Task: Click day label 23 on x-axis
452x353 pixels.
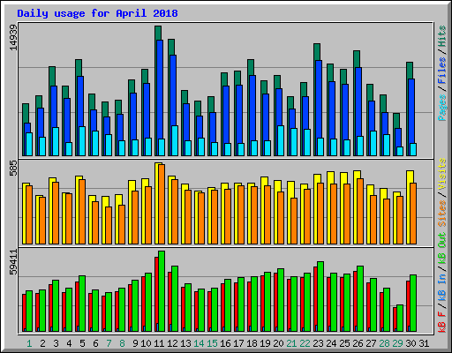Action: 318,343
